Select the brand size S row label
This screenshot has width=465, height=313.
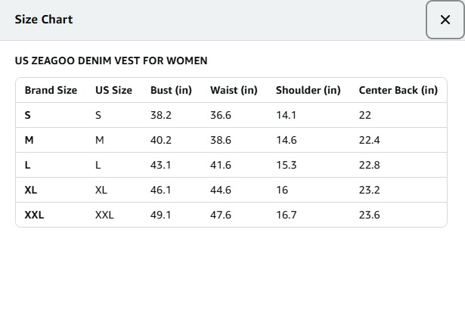[28, 115]
